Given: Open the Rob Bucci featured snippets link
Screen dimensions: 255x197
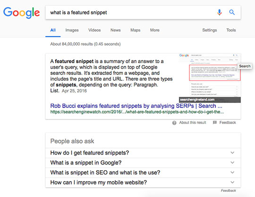Looking at the screenshot, I should pos(136,106).
